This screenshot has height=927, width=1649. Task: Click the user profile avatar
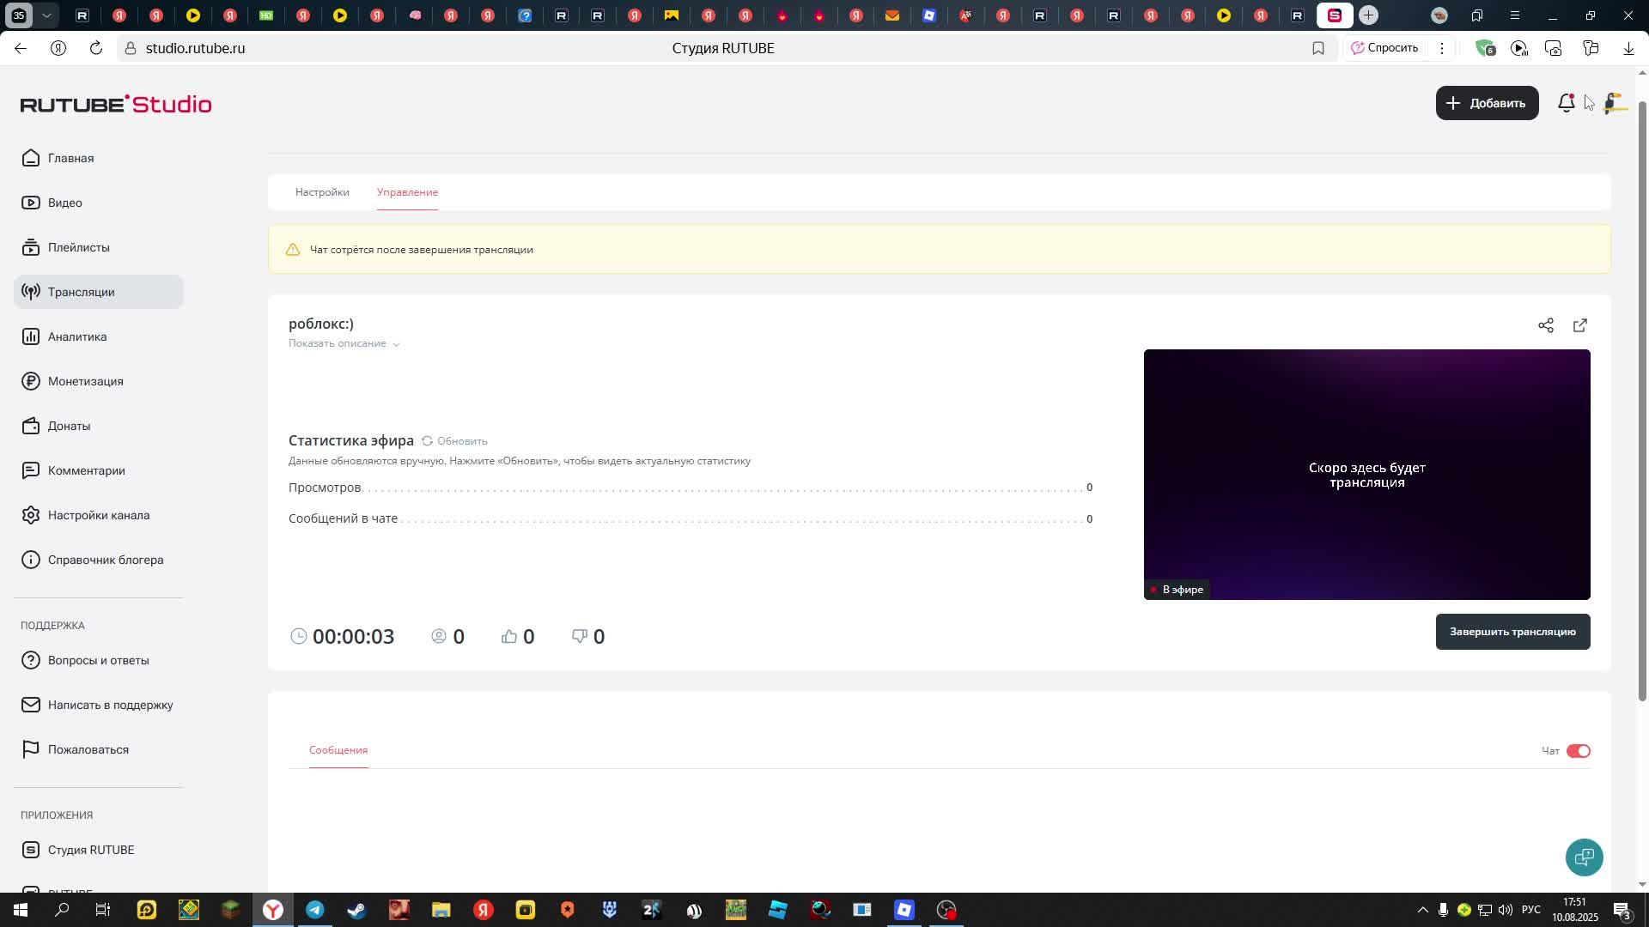pos(1615,103)
